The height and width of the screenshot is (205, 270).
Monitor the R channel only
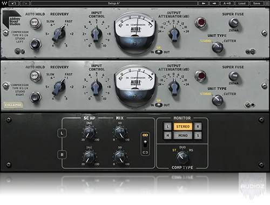[198, 126]
